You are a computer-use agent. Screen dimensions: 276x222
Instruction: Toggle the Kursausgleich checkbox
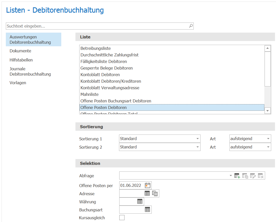click(x=122, y=218)
